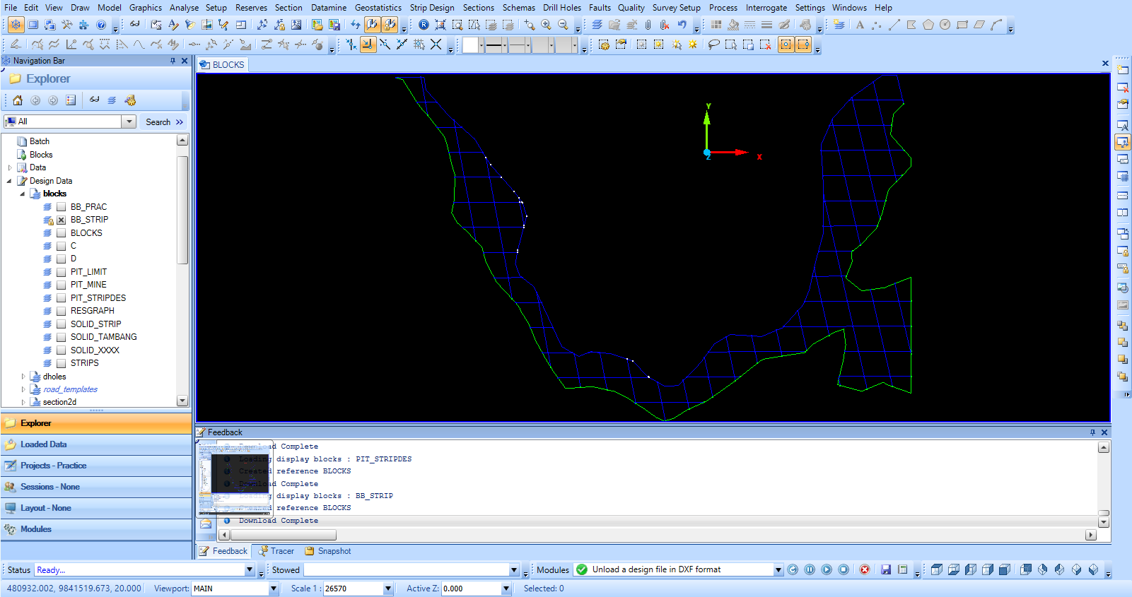
Task: Open the Strip Design menu
Action: (431, 8)
